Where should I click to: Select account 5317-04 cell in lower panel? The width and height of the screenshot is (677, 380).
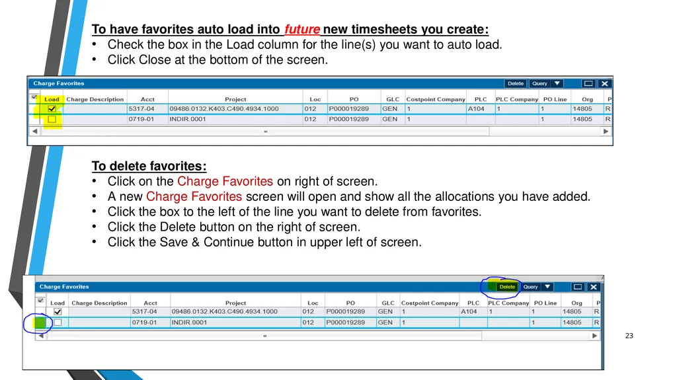click(x=150, y=311)
